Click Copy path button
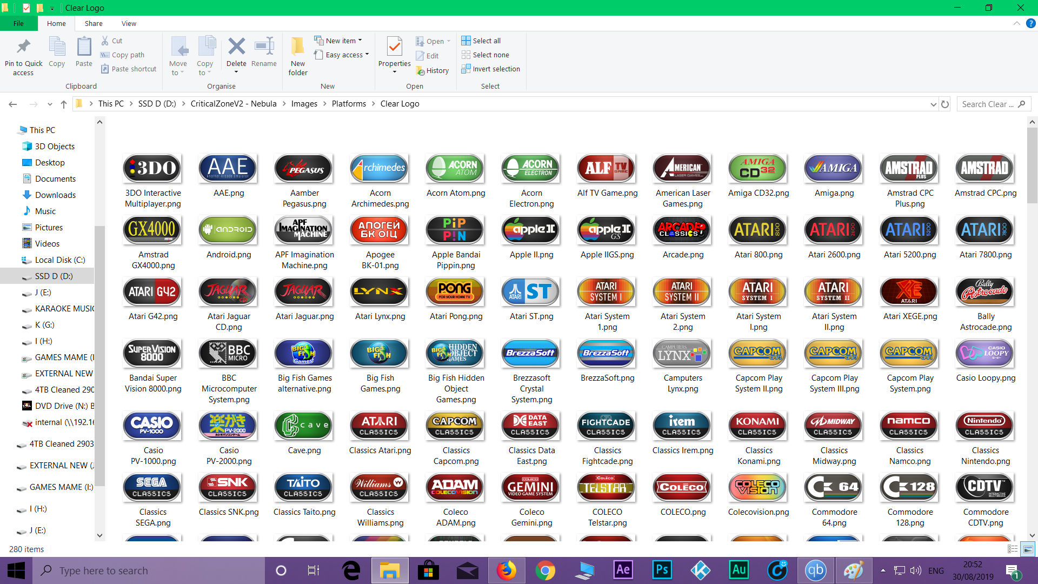Viewport: 1038px width, 584px height. [x=122, y=55]
